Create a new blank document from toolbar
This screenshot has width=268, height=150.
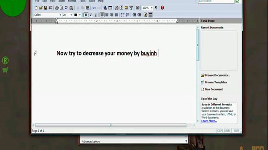coord(36,7)
